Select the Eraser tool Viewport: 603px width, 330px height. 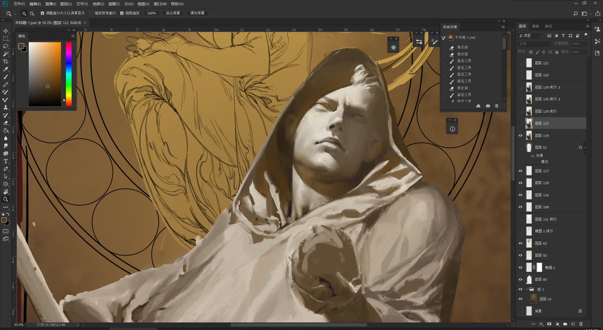(x=6, y=123)
